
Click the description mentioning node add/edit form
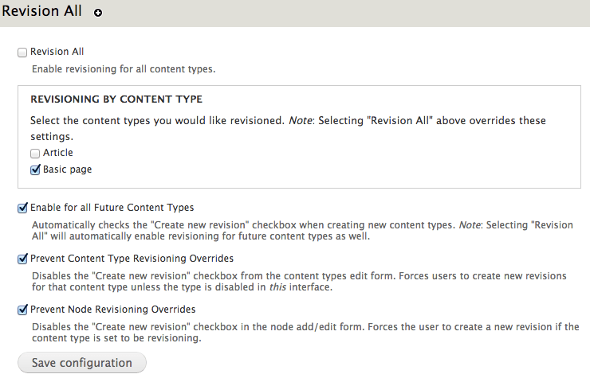pos(305,333)
